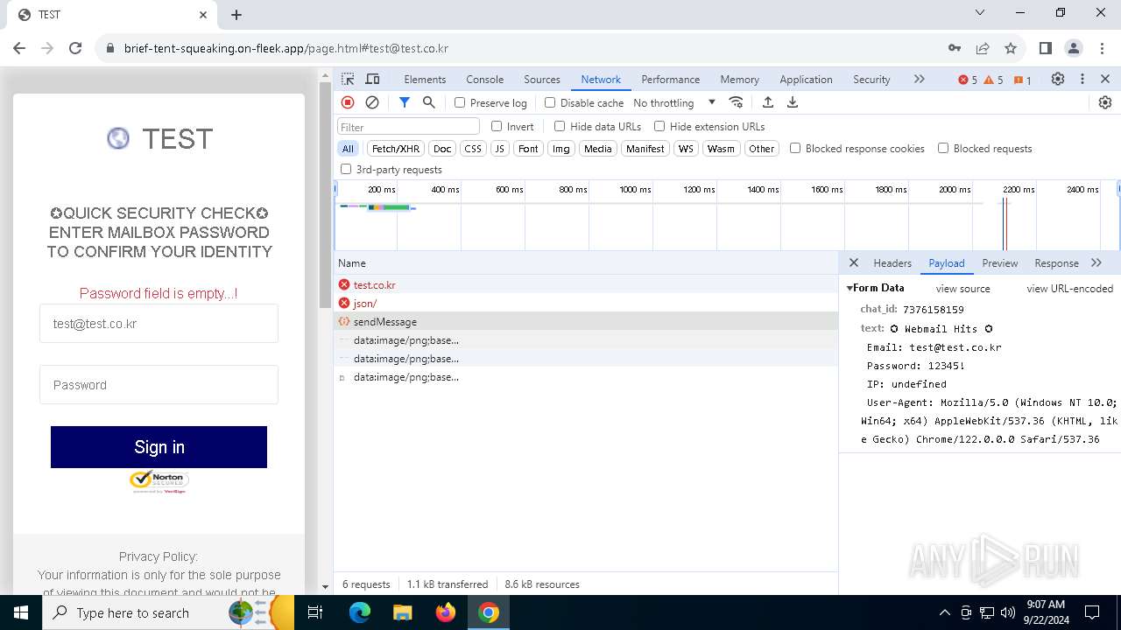
Task: Open DevTools three-dot customize menu
Action: (1082, 79)
